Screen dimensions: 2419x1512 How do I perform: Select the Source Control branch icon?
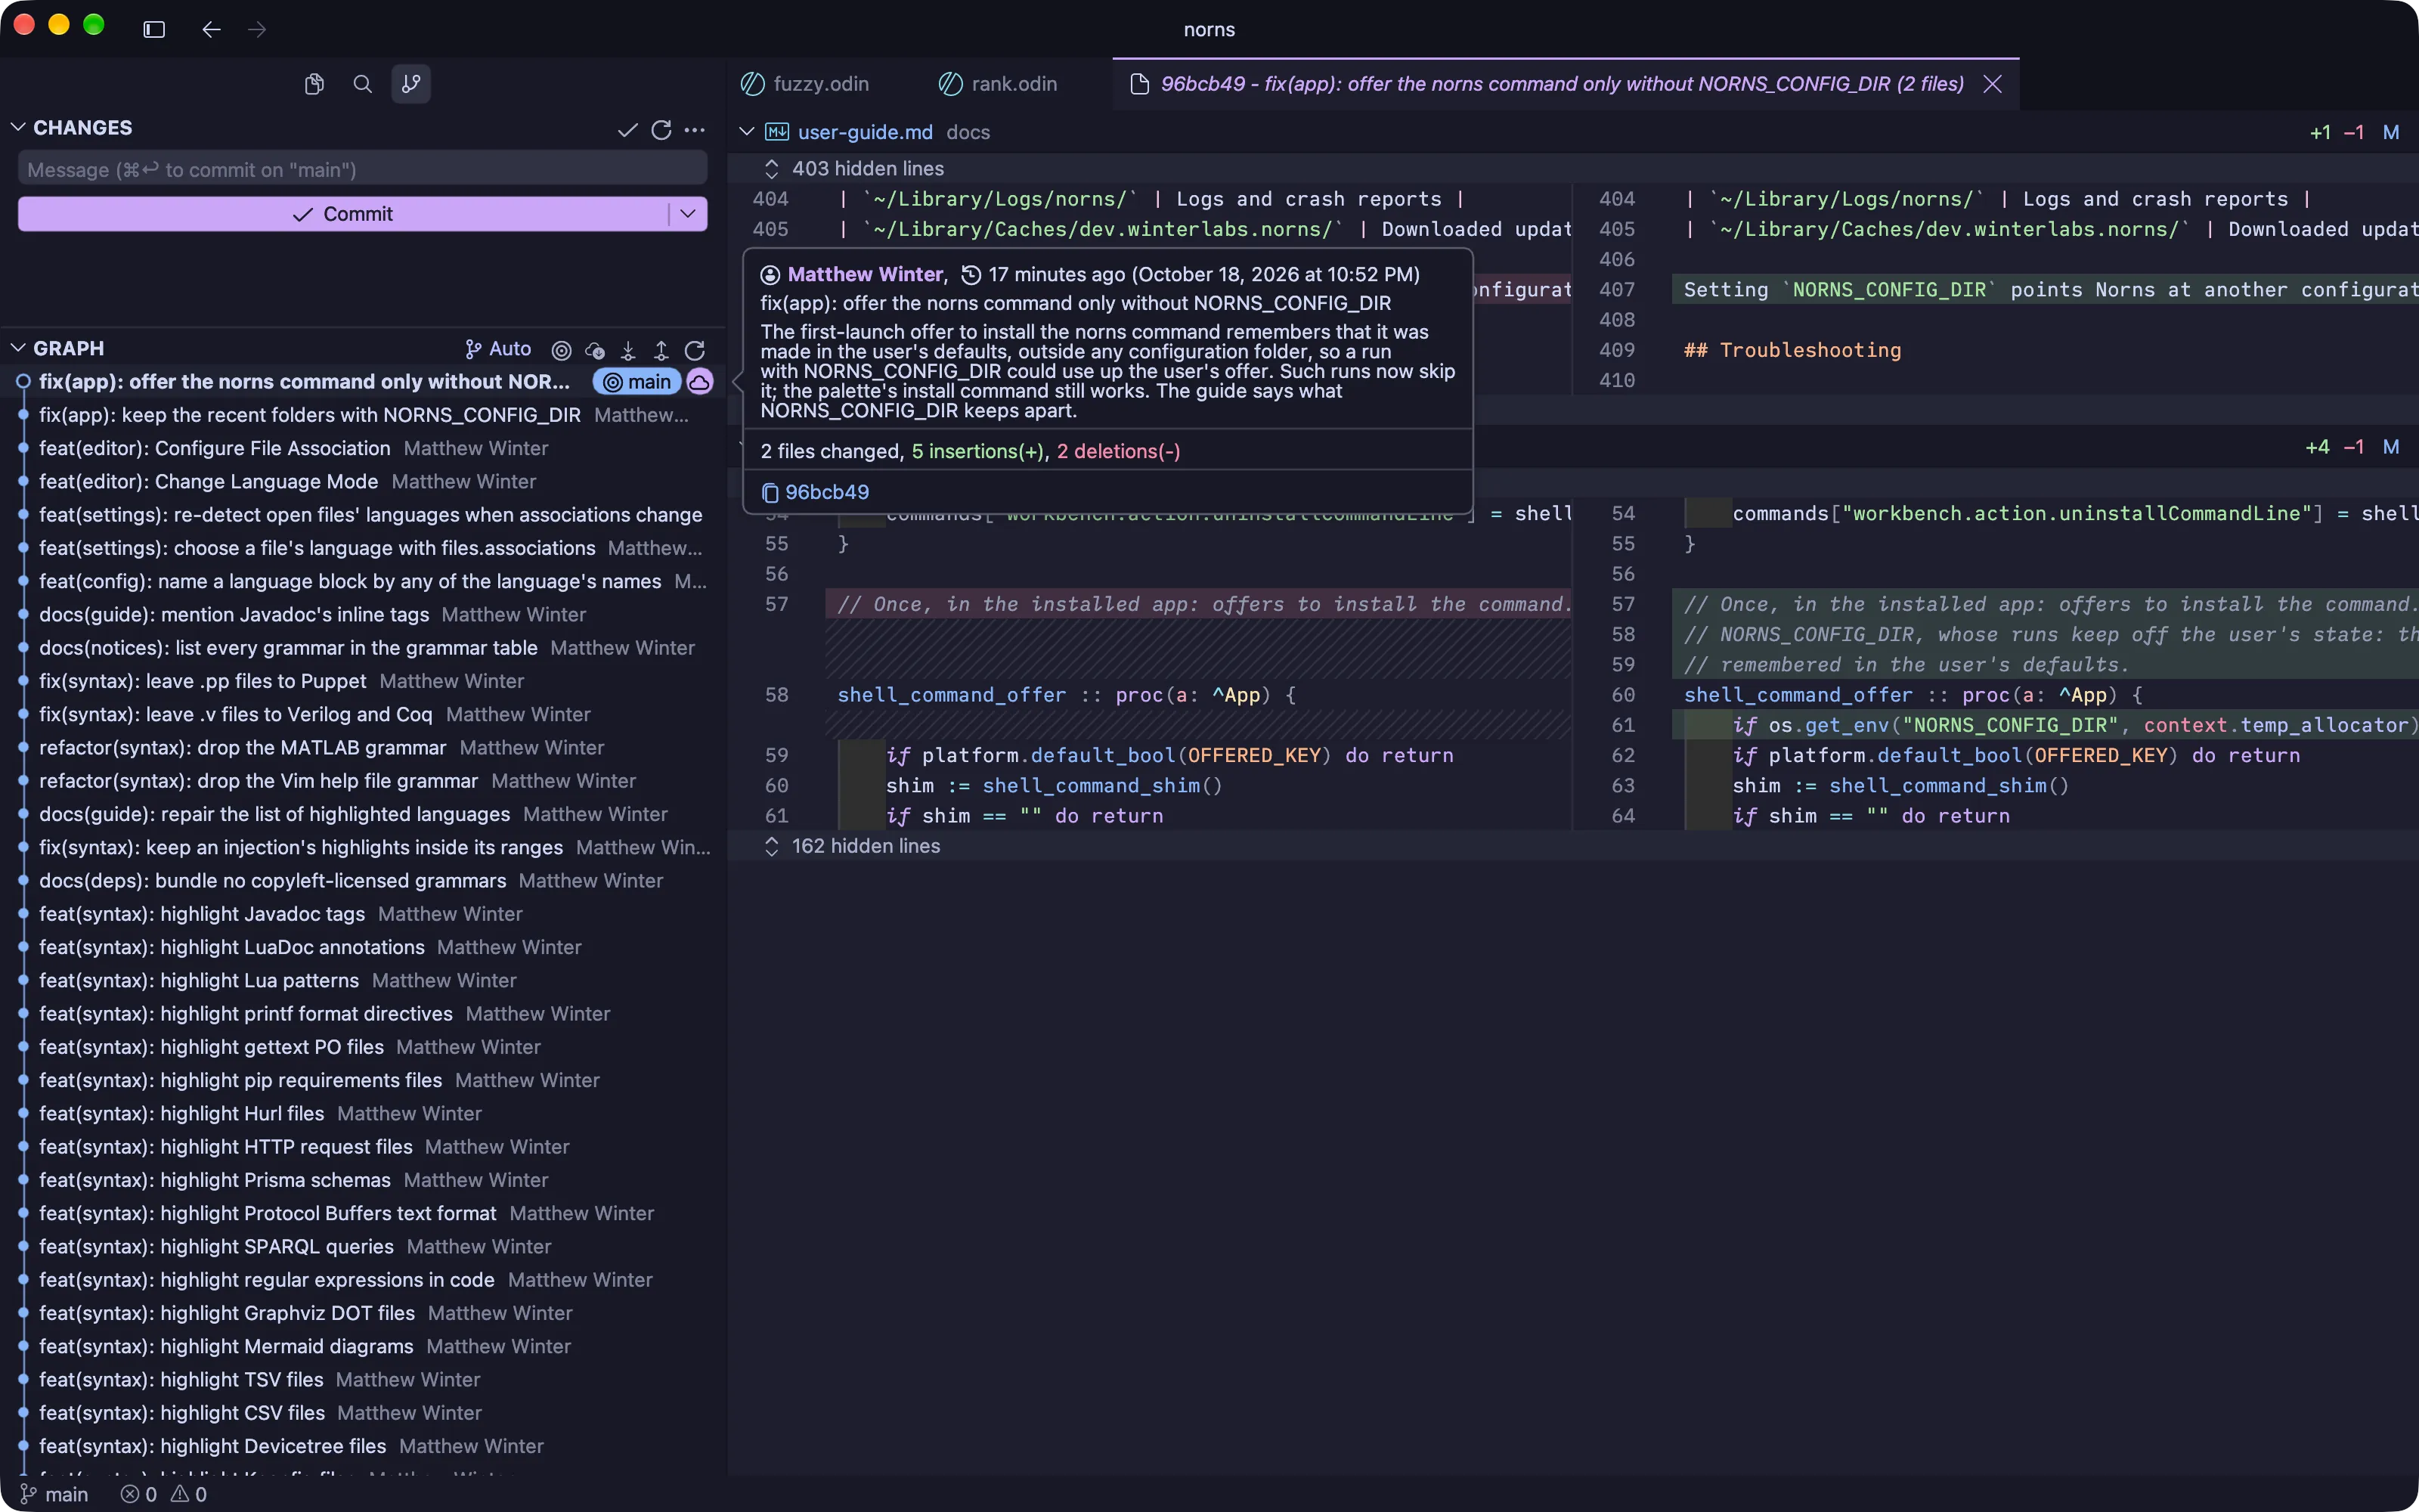pyautogui.click(x=410, y=84)
